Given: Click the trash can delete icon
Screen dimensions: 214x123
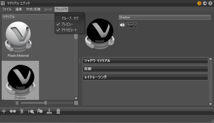Looking at the screenshot, I should pyautogui.click(x=58, y=111).
